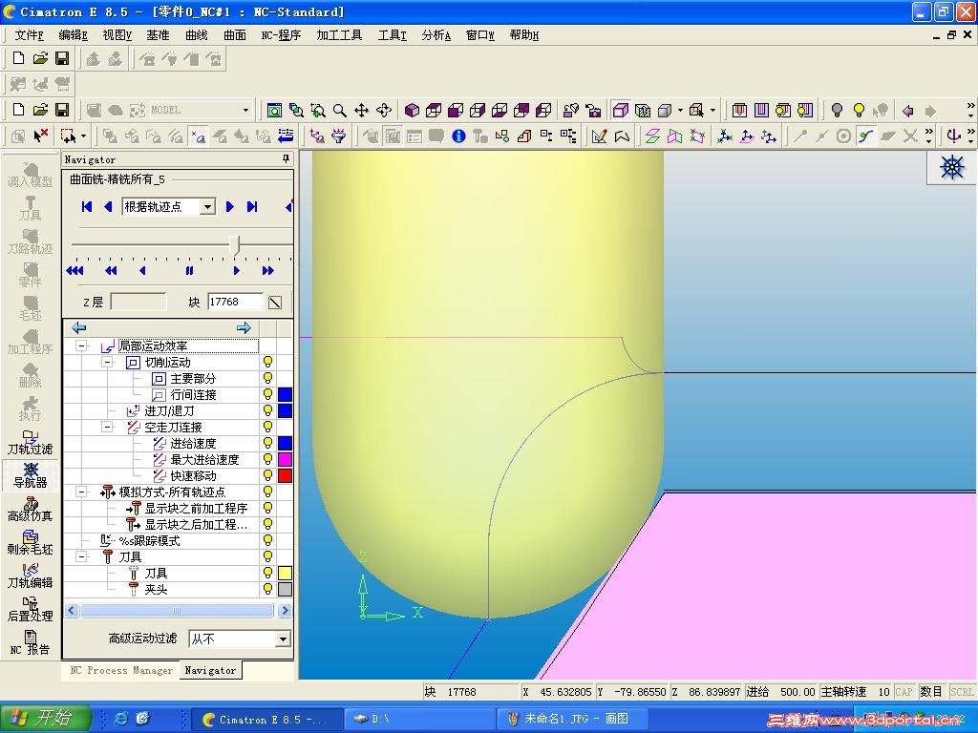The image size is (978, 733).
Task: Open 剩余毛坯 remaining stock tool
Action: pyautogui.click(x=30, y=542)
